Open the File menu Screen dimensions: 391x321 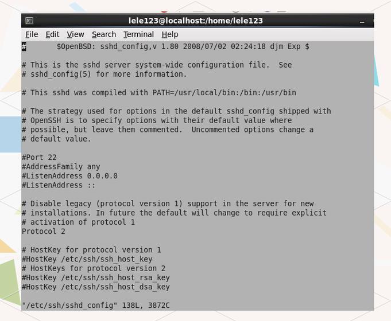coord(32,34)
